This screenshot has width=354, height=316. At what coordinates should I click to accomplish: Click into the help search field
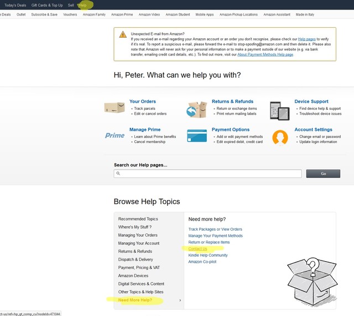(208, 174)
